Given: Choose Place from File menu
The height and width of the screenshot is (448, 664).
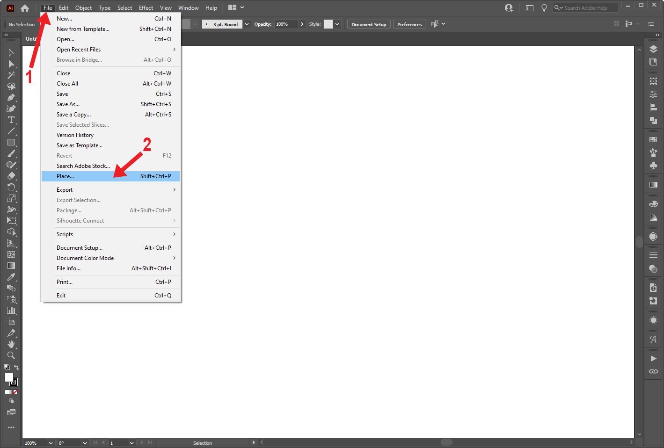Looking at the screenshot, I should click(111, 176).
